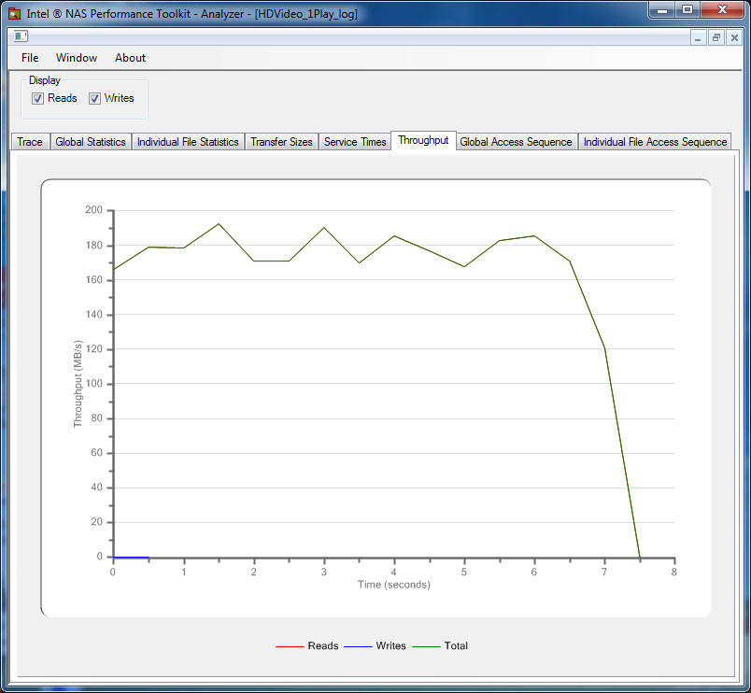The width and height of the screenshot is (751, 693).
Task: Open the Individual File Access Sequence tab
Action: point(655,142)
